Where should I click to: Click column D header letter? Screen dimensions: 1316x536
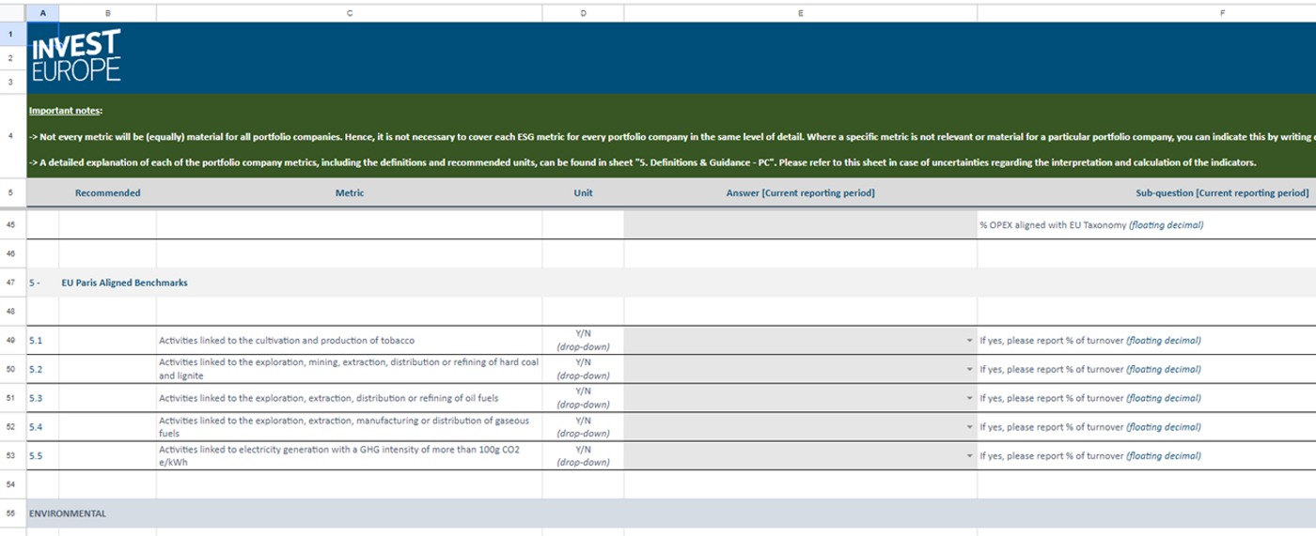click(583, 12)
